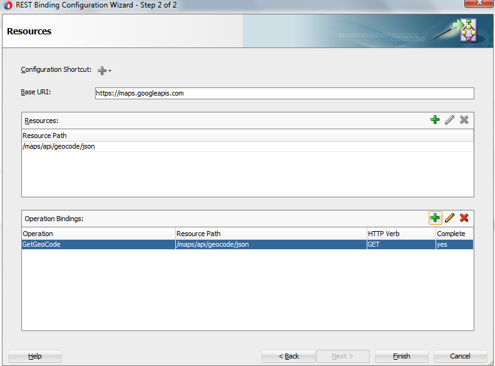This screenshot has width=495, height=366.
Task: Click the GET HTTP verb cell
Action: [x=401, y=244]
